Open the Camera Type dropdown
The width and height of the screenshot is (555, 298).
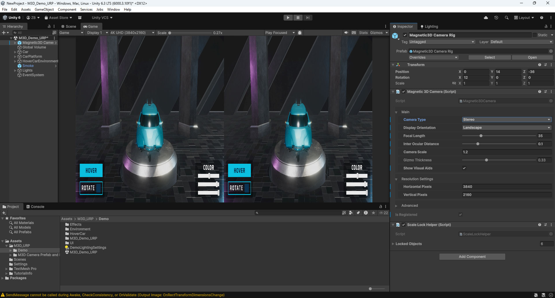(x=507, y=119)
